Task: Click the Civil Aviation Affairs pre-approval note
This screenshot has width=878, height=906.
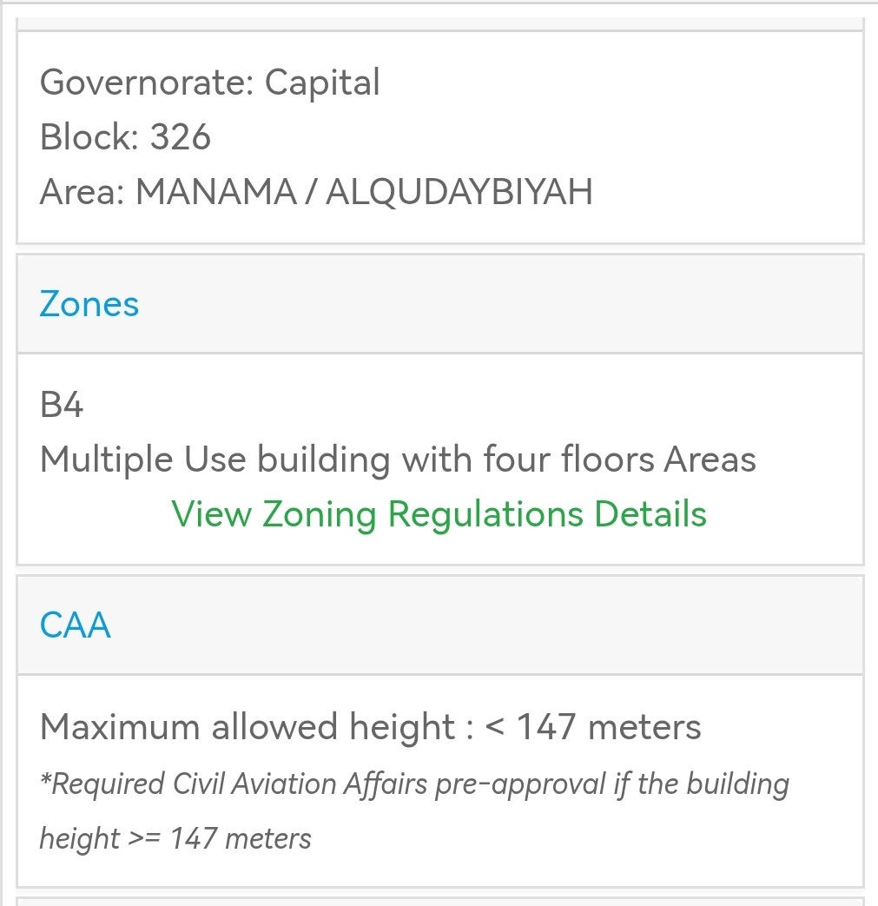Action: tap(414, 784)
